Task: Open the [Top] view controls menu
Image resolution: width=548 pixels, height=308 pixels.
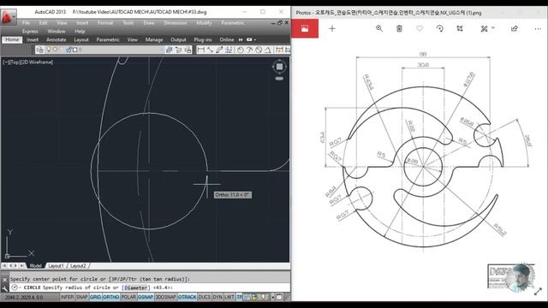Action: tap(15, 62)
